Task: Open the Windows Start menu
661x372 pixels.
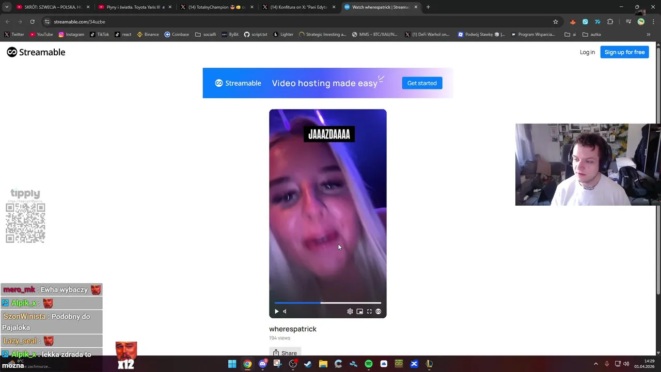Action: tap(232, 364)
